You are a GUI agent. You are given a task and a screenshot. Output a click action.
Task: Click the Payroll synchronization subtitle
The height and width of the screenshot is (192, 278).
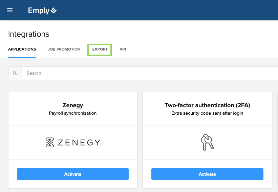73,113
